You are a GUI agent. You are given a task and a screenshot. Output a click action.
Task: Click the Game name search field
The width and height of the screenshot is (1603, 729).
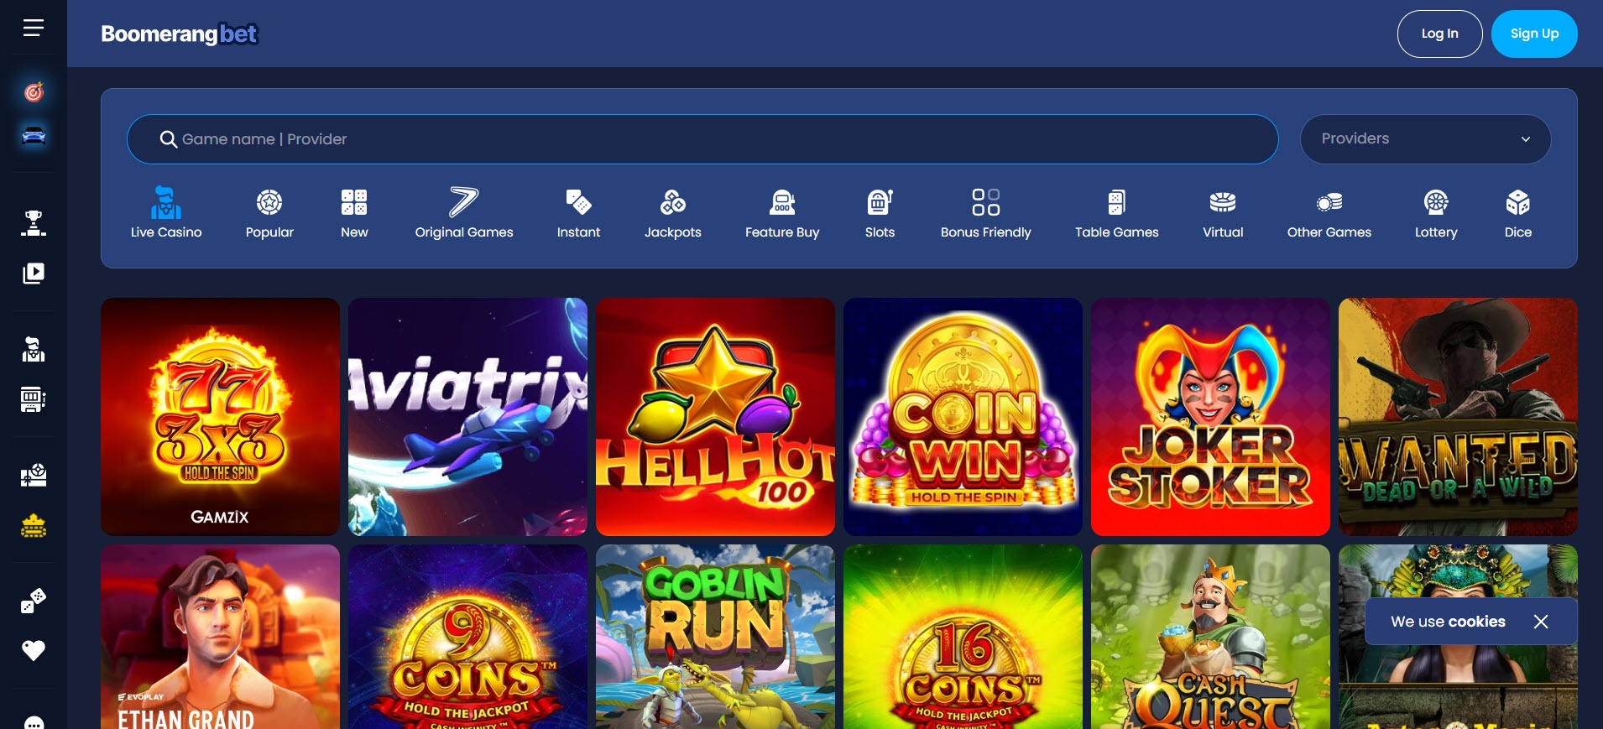click(702, 139)
